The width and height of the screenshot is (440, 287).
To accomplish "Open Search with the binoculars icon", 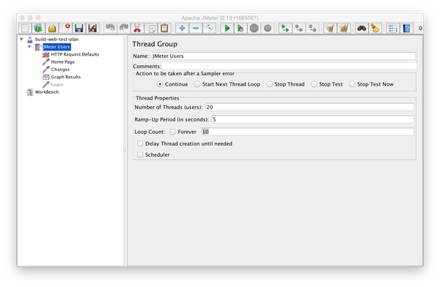I will point(362,29).
